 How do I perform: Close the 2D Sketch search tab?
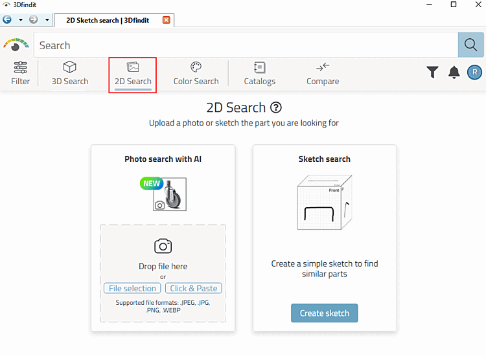[167, 20]
